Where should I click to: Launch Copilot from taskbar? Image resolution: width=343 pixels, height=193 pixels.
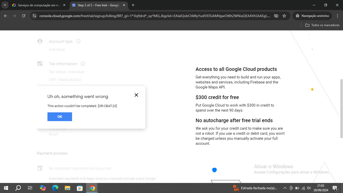[43, 188]
